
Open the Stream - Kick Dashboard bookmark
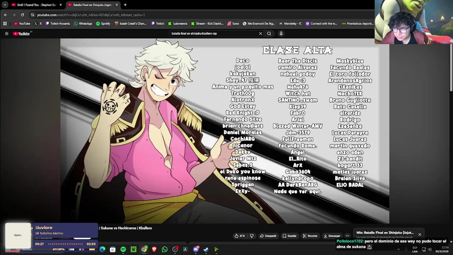pos(207,24)
